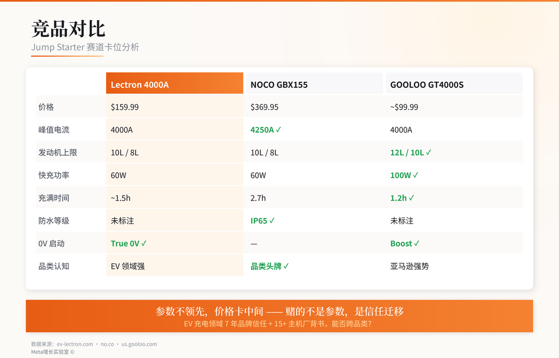
Task: Click the green 12L / 10L value
Action: (410, 153)
